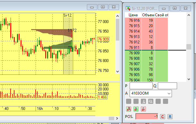Viewport: 196px width, 124px height.
Task: Click the chart price axis scroll up arrow
Action: point(117,16)
